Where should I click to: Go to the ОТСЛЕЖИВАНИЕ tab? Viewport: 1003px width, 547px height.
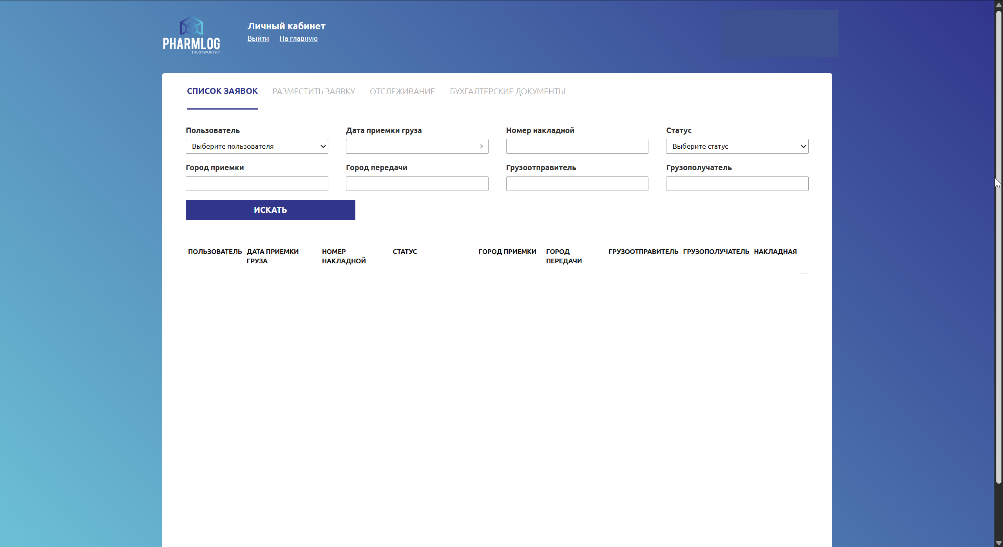pyautogui.click(x=402, y=91)
